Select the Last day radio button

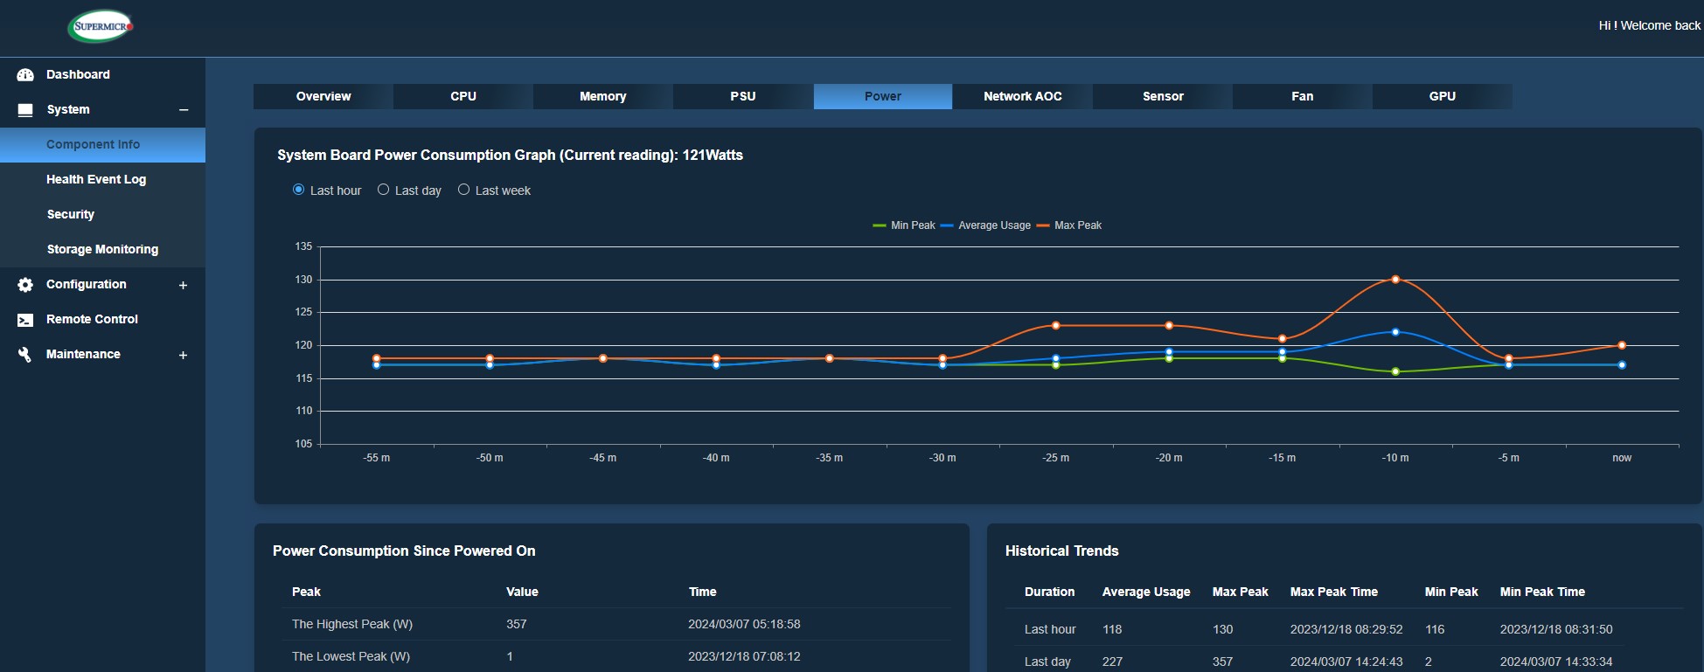383,190
